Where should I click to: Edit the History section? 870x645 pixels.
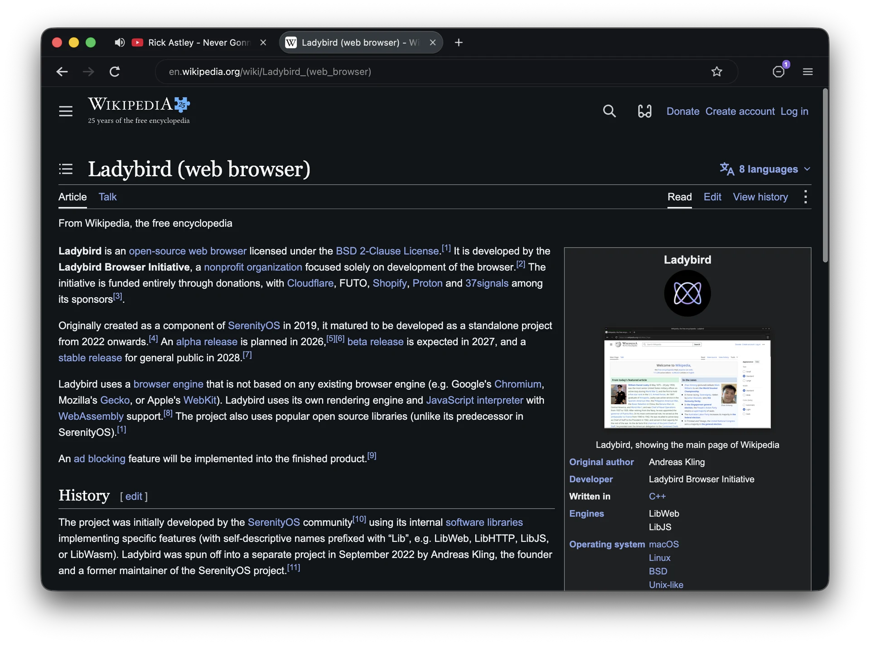(134, 496)
